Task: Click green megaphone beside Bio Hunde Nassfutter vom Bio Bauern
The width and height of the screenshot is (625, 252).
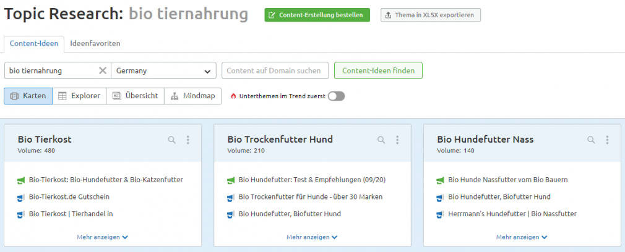Action: click(x=441, y=180)
